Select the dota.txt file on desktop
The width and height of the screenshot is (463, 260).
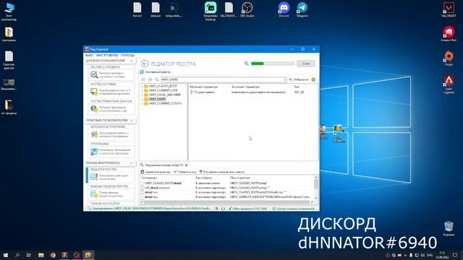point(156,9)
